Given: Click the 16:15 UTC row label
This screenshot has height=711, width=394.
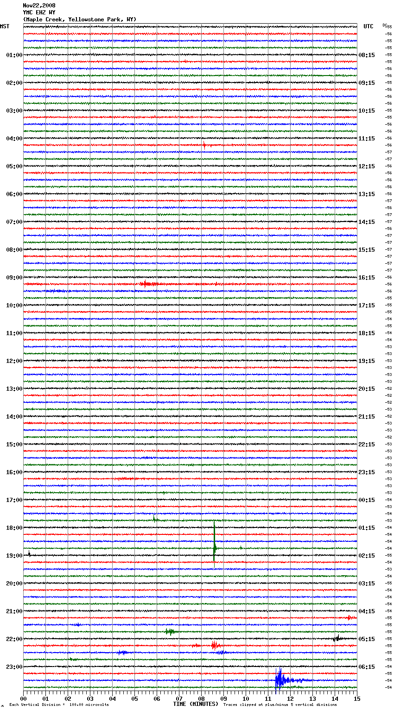Looking at the screenshot, I should click(367, 278).
